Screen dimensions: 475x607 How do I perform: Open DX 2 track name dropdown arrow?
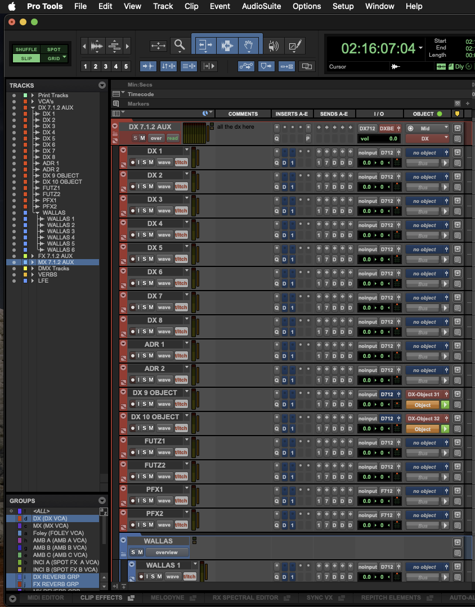[187, 175]
